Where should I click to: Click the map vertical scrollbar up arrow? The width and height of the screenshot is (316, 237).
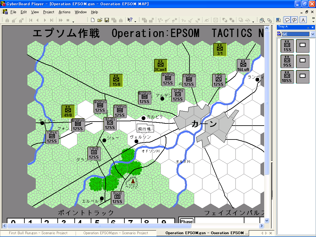[267, 28]
